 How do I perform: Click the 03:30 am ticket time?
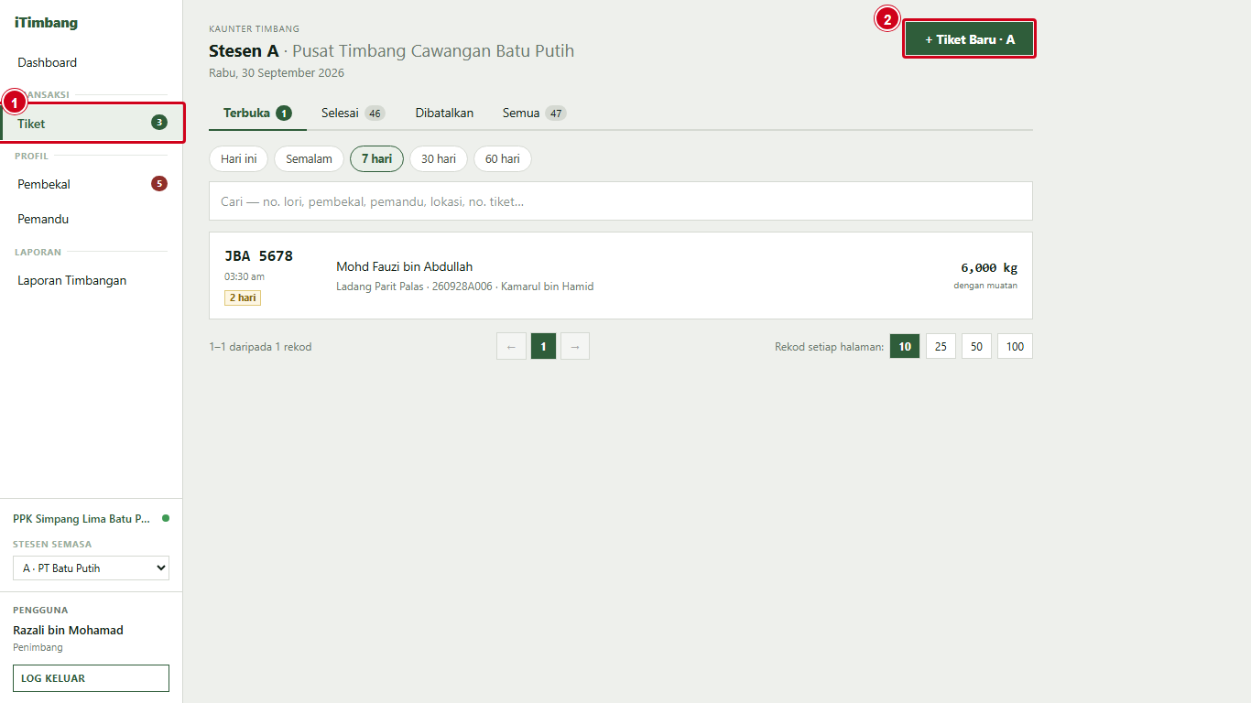pyautogui.click(x=245, y=276)
